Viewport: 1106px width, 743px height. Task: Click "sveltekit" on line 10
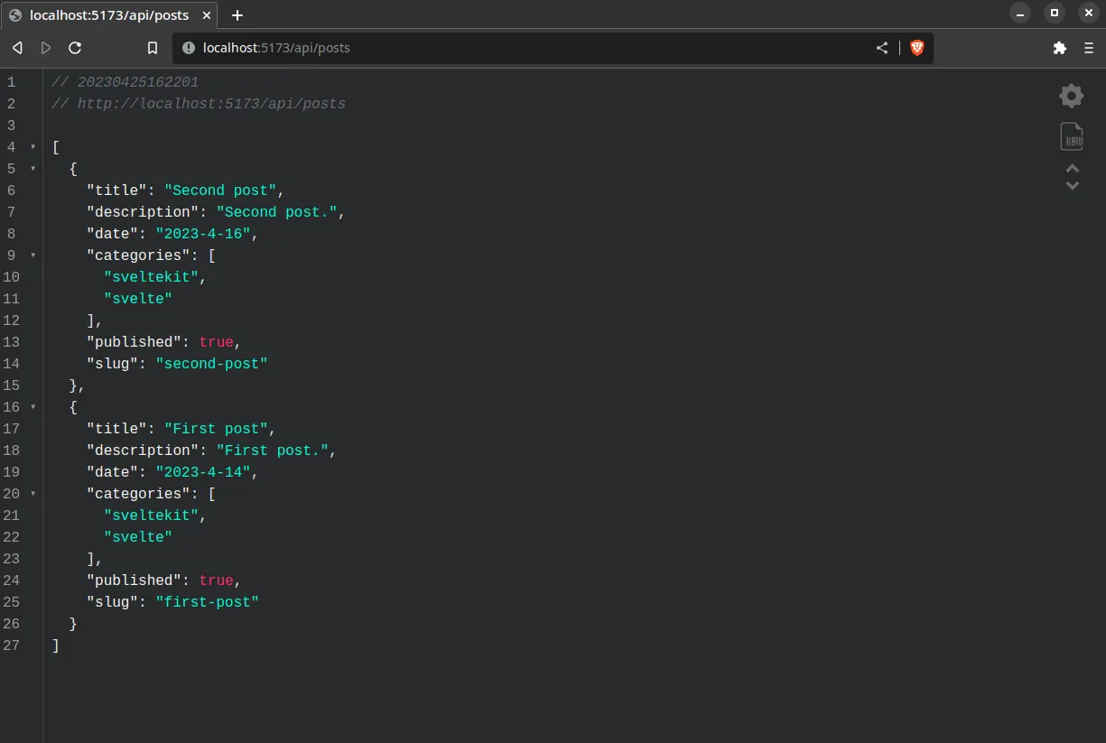coord(151,277)
